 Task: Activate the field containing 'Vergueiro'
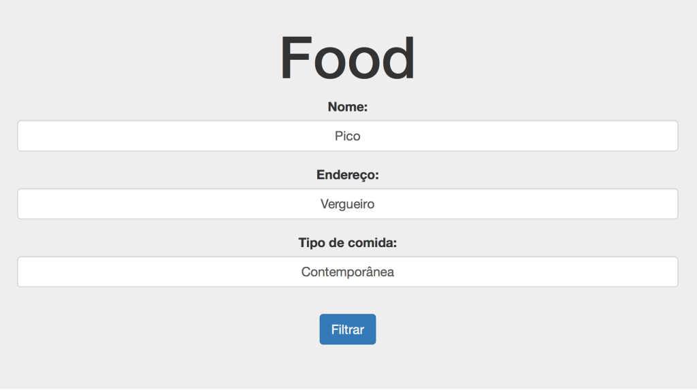(x=347, y=204)
